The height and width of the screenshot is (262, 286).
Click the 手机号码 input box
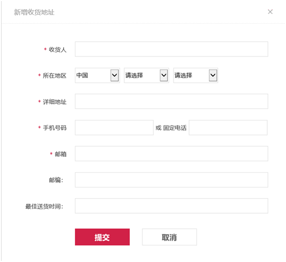tap(114, 128)
